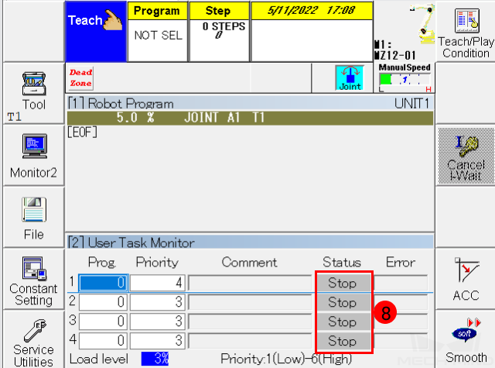Screen dimensions: 495x368
Task: Click the Load level 3% bar
Action: [x=155, y=359]
